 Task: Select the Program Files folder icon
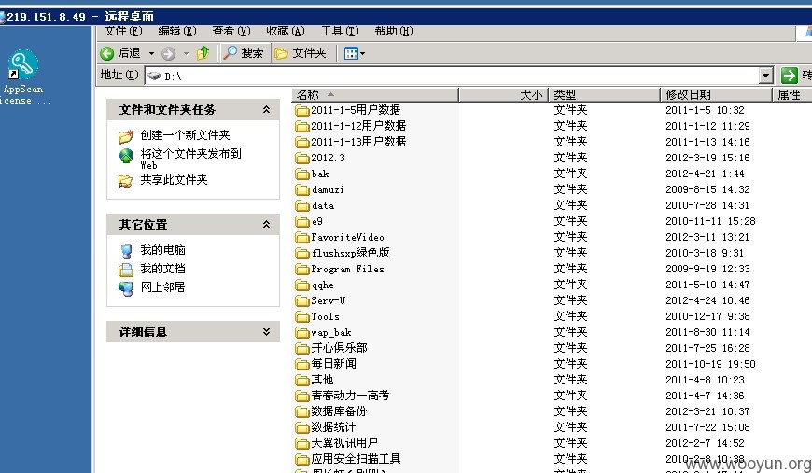click(x=301, y=269)
